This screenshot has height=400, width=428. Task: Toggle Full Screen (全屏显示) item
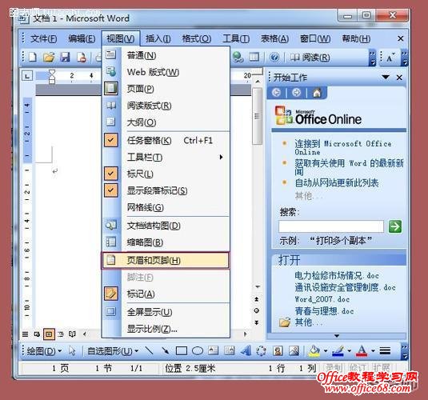(x=166, y=312)
